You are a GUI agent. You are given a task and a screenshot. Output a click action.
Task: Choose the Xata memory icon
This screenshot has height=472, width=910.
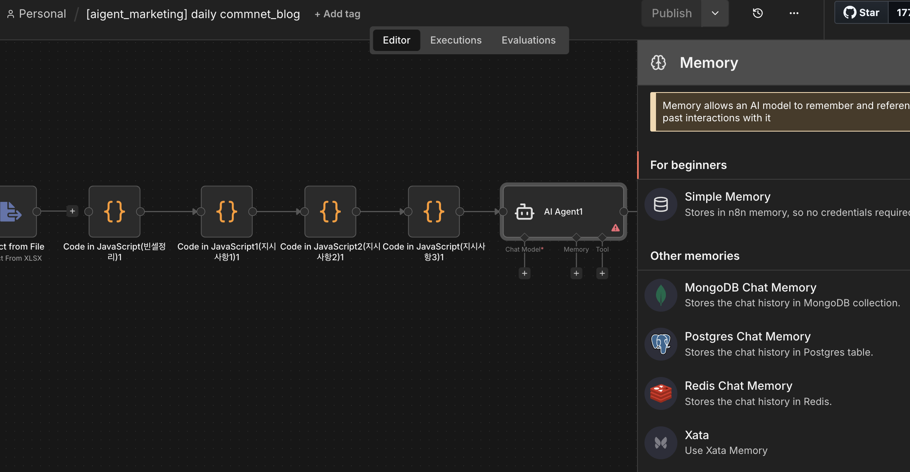pyautogui.click(x=661, y=443)
